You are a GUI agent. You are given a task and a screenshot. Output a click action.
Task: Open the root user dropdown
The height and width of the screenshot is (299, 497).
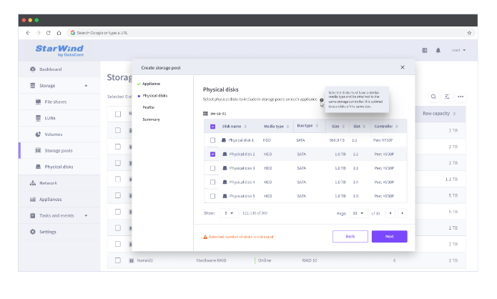click(x=458, y=50)
